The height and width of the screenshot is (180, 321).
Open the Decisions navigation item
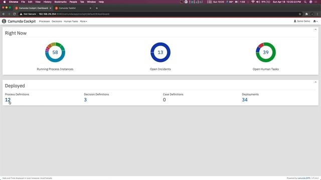[x=57, y=21]
